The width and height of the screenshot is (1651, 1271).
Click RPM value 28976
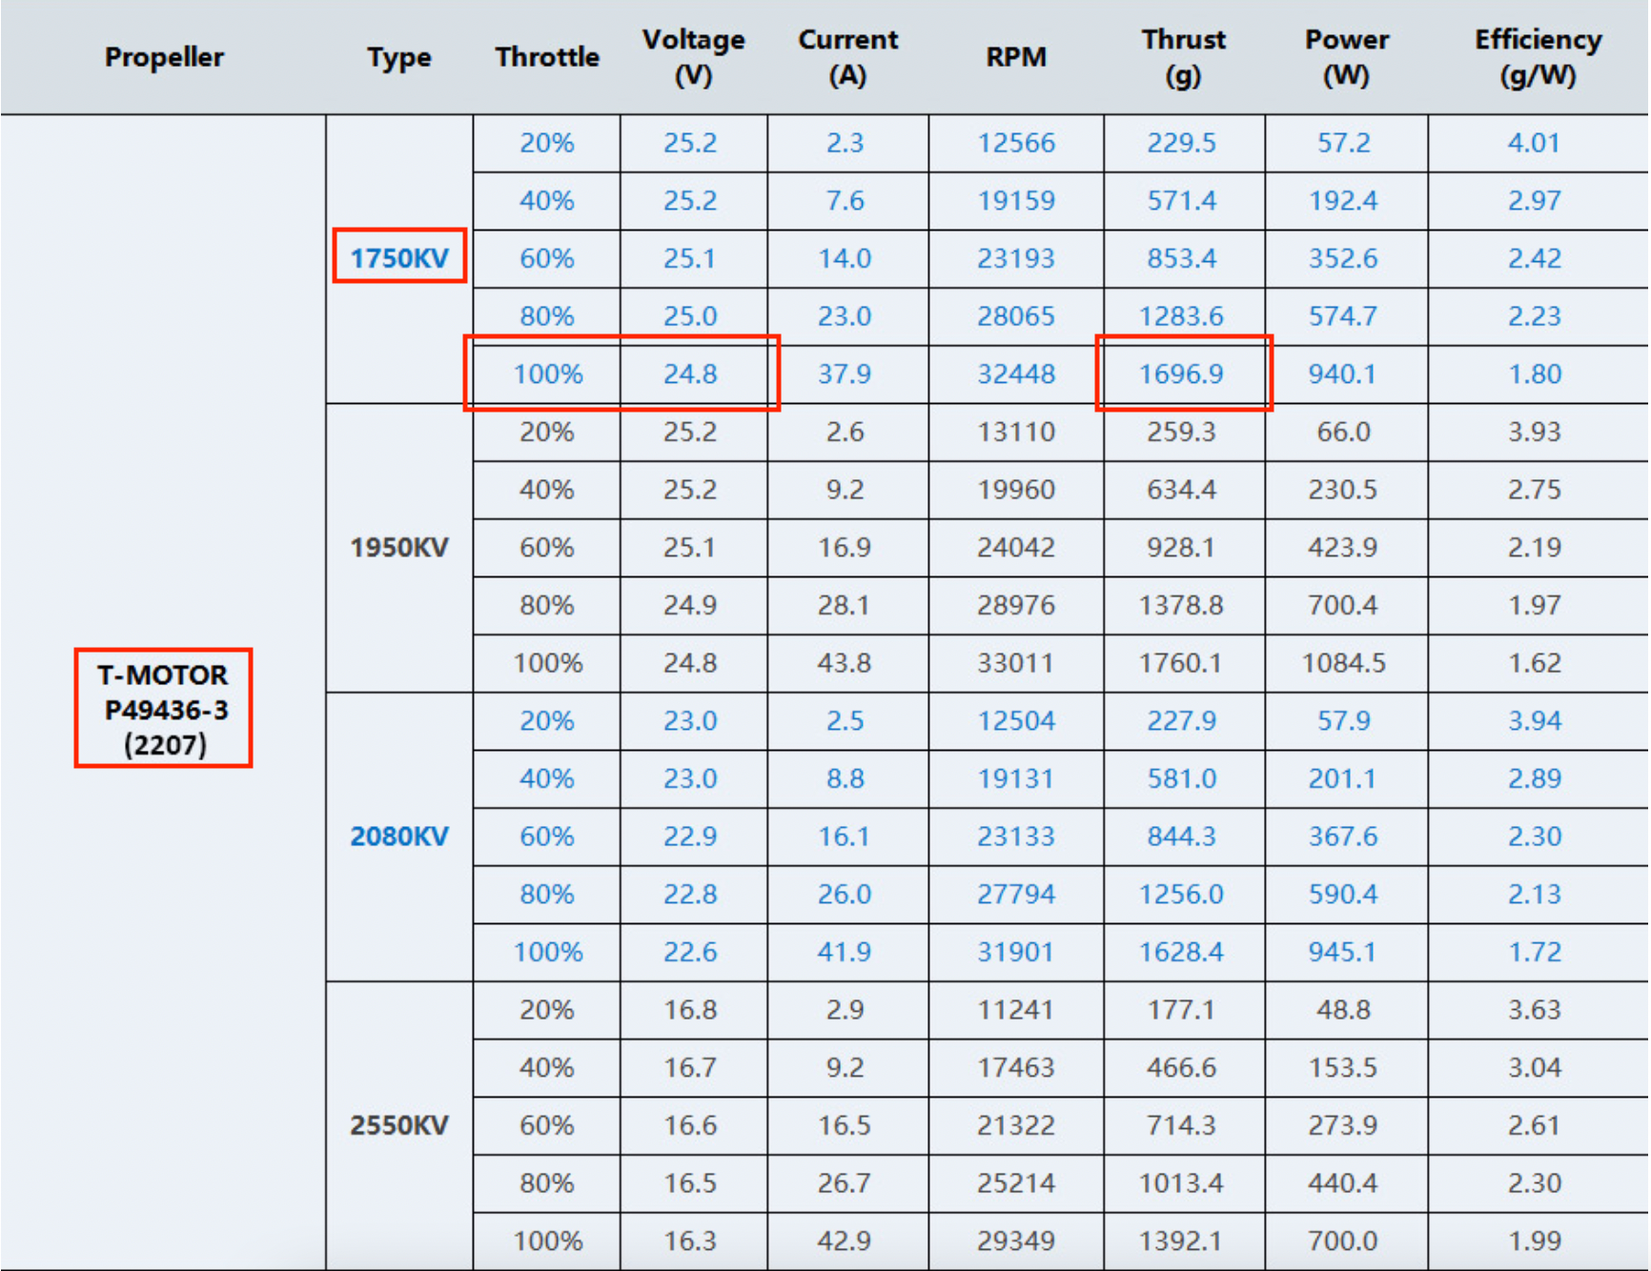click(x=1016, y=605)
